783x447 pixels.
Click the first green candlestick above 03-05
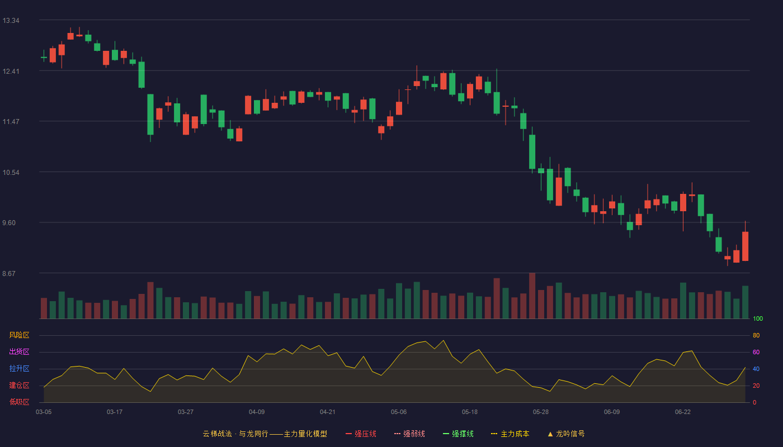tap(44, 57)
